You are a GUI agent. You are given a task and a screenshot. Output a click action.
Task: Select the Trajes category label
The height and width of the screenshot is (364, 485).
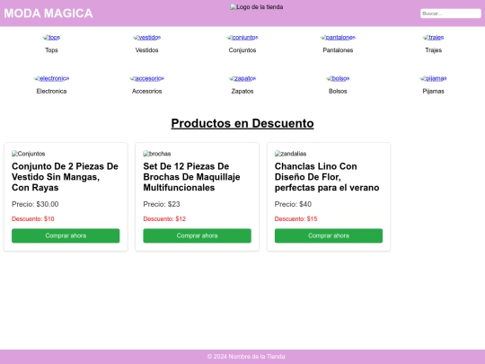point(433,50)
